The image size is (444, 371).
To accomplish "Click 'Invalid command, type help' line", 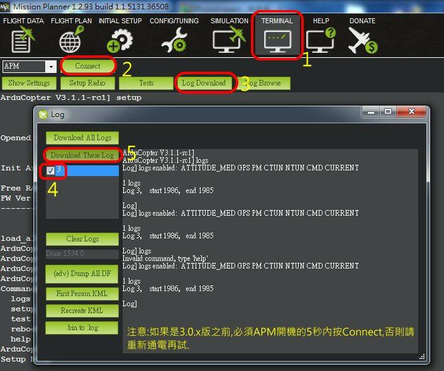I will pos(165,258).
